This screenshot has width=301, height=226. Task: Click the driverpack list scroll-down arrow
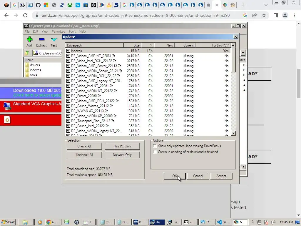[x=233, y=133]
